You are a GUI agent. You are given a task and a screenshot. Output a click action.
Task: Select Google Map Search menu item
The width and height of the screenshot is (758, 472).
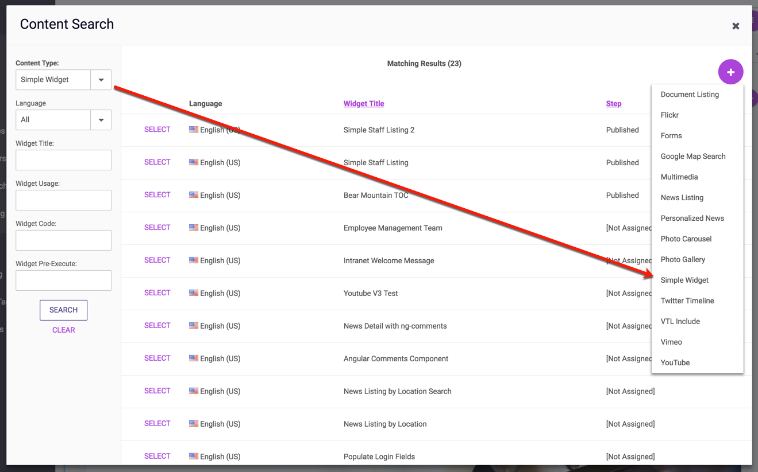click(x=693, y=156)
